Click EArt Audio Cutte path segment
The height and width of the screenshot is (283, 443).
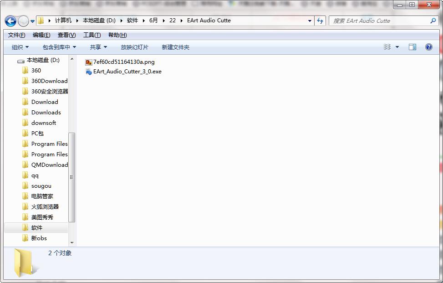(209, 21)
